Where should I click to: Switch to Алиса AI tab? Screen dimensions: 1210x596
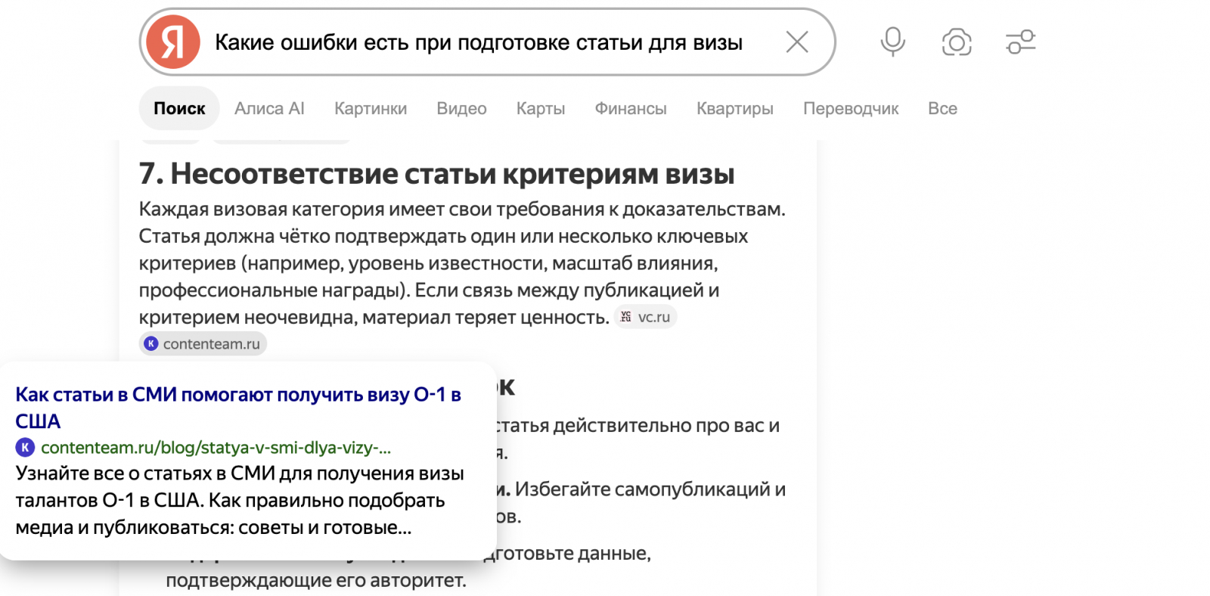[x=269, y=108]
